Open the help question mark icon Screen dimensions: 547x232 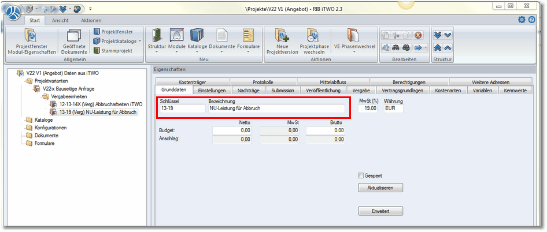click(x=533, y=20)
